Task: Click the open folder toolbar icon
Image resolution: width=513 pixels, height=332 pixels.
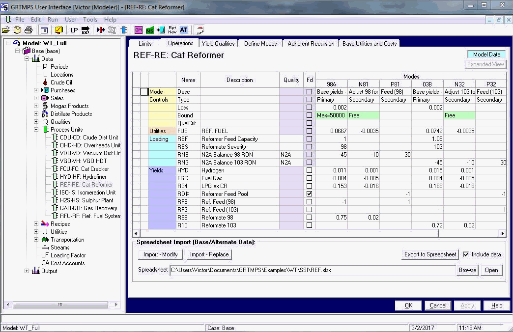Action: point(6,30)
